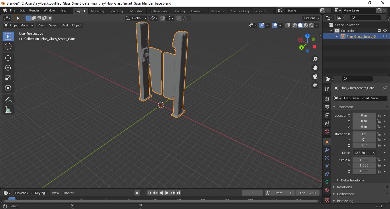Play the animation forward
Screen dimensions: 390x209
coord(167,193)
